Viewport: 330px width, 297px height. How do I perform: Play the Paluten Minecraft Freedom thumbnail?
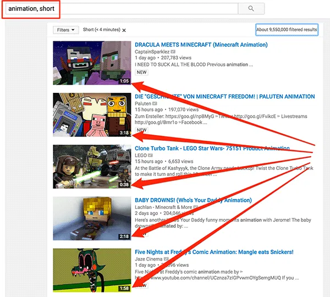click(x=92, y=115)
